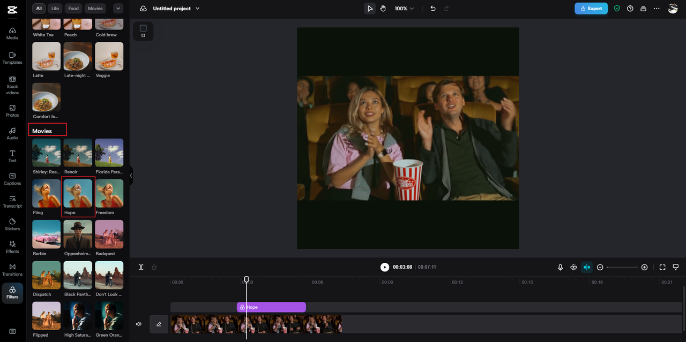Open the user profile avatar

pyautogui.click(x=673, y=9)
